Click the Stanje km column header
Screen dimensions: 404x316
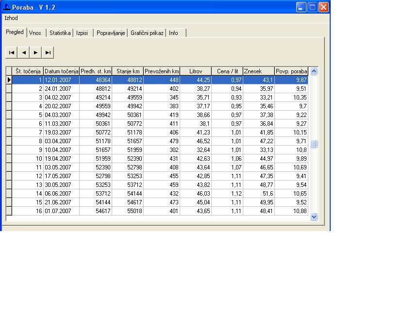click(x=128, y=71)
